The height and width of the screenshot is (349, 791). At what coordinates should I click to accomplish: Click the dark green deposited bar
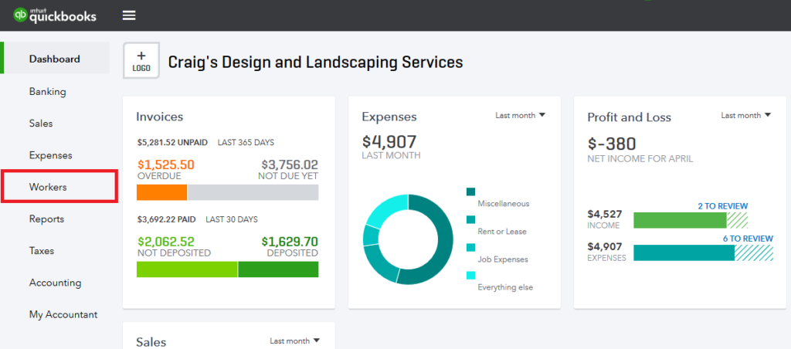(x=278, y=269)
